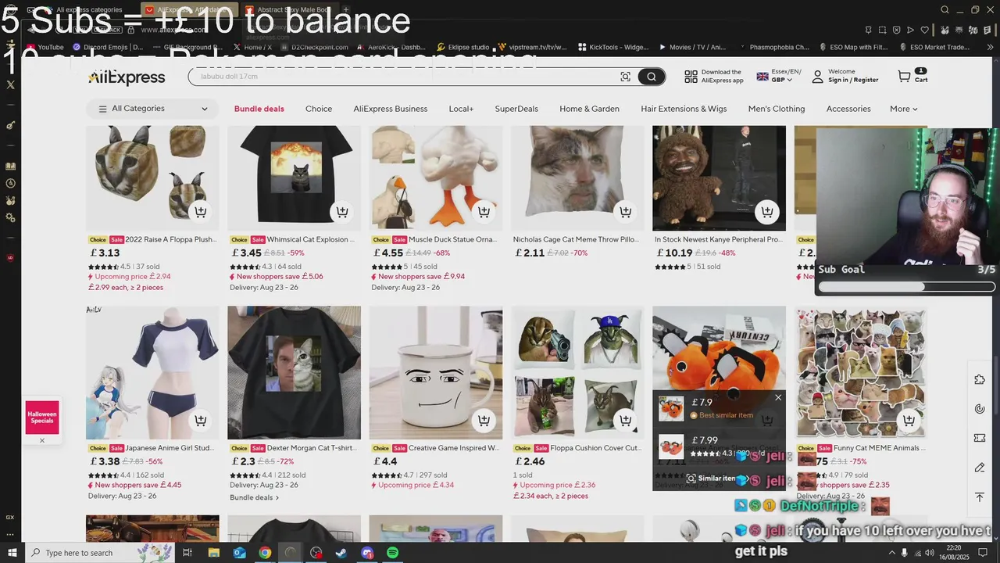Expand the More navigation menu
Viewport: 1000px width, 563px height.
(x=904, y=109)
